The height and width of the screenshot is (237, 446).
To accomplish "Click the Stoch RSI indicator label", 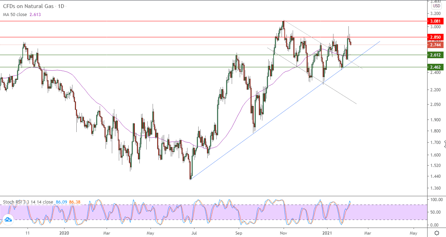I will [x=28, y=202].
